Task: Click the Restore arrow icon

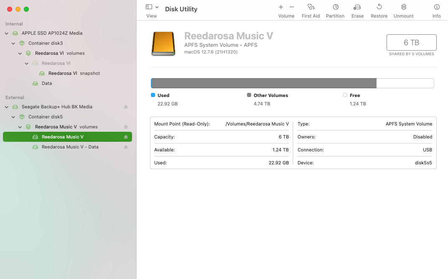Action: click(x=379, y=7)
